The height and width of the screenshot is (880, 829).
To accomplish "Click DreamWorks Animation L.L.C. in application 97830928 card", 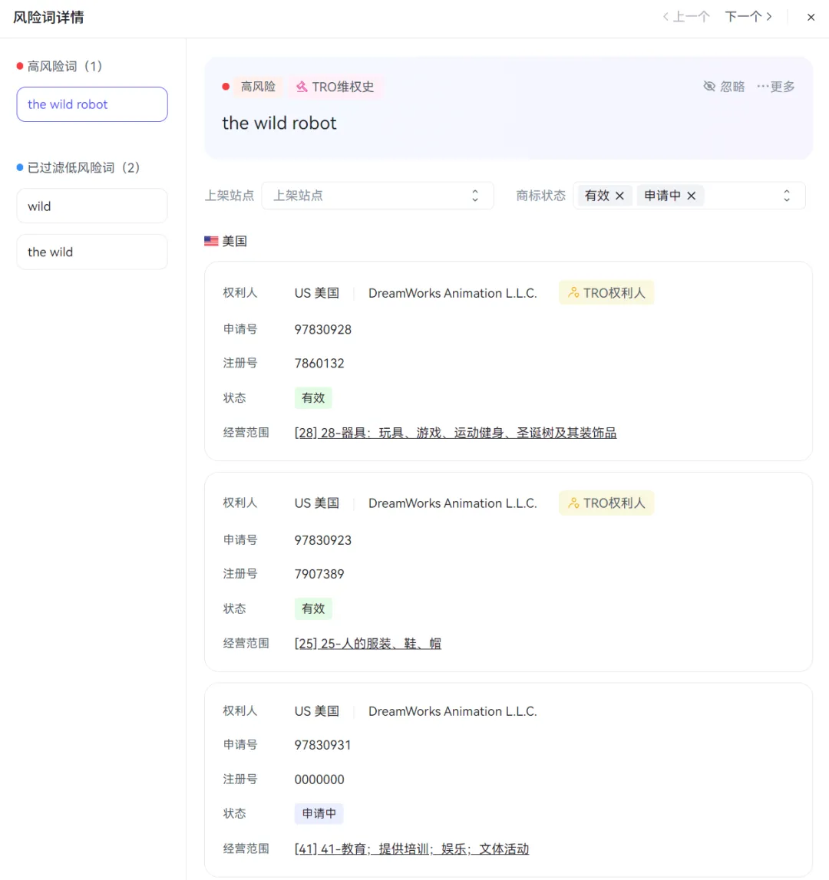I will (453, 293).
